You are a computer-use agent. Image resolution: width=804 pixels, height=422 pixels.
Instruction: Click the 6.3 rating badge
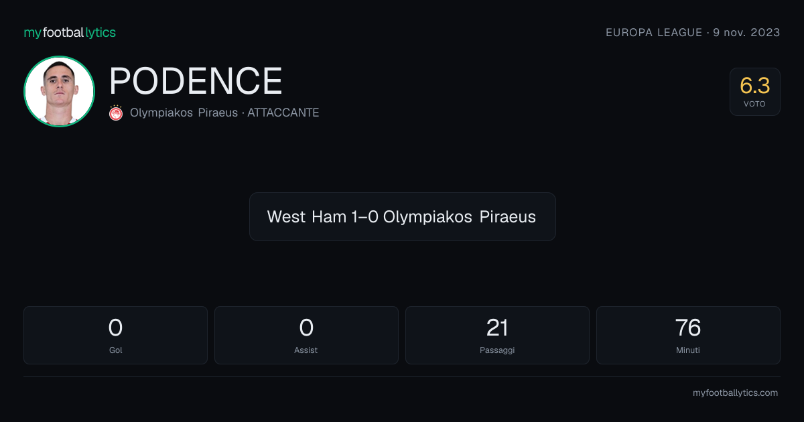click(x=755, y=92)
